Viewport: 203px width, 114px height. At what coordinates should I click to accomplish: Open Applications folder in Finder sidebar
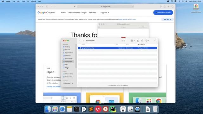coord(69,53)
